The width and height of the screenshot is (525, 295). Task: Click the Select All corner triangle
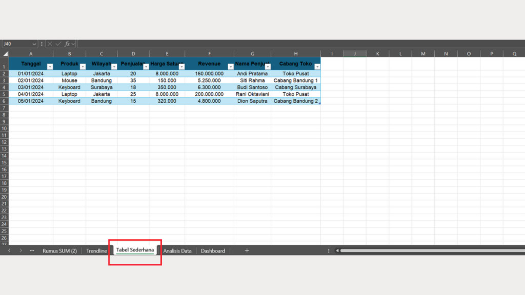(5, 54)
